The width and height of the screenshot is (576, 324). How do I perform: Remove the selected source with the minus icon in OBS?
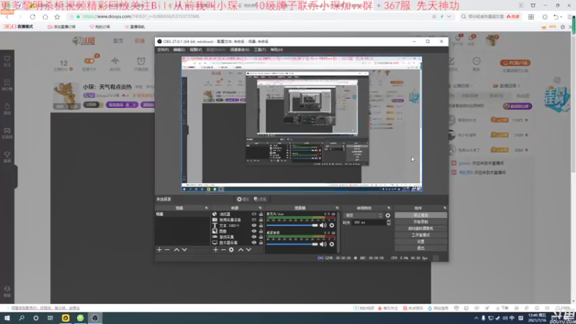coord(223,250)
